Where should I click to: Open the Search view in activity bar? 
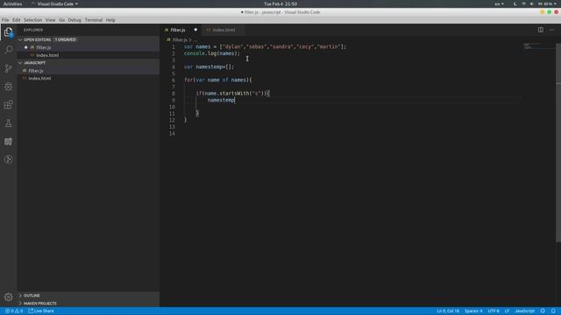pos(8,50)
